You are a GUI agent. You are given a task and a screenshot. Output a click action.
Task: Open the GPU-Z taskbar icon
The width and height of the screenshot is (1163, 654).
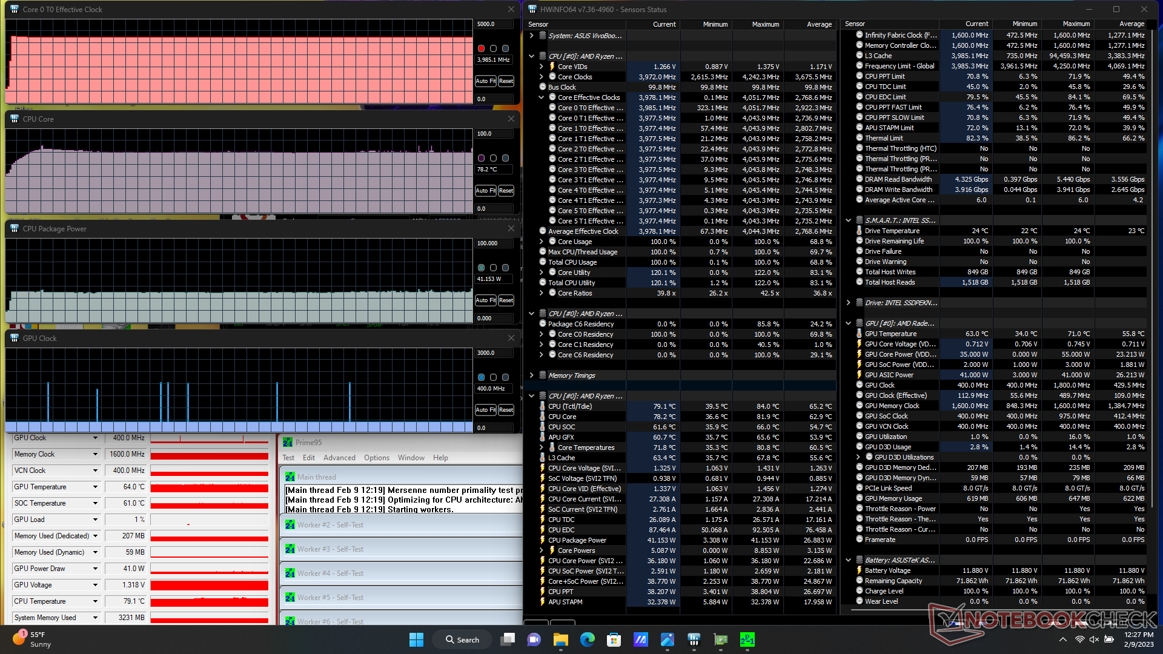(720, 639)
